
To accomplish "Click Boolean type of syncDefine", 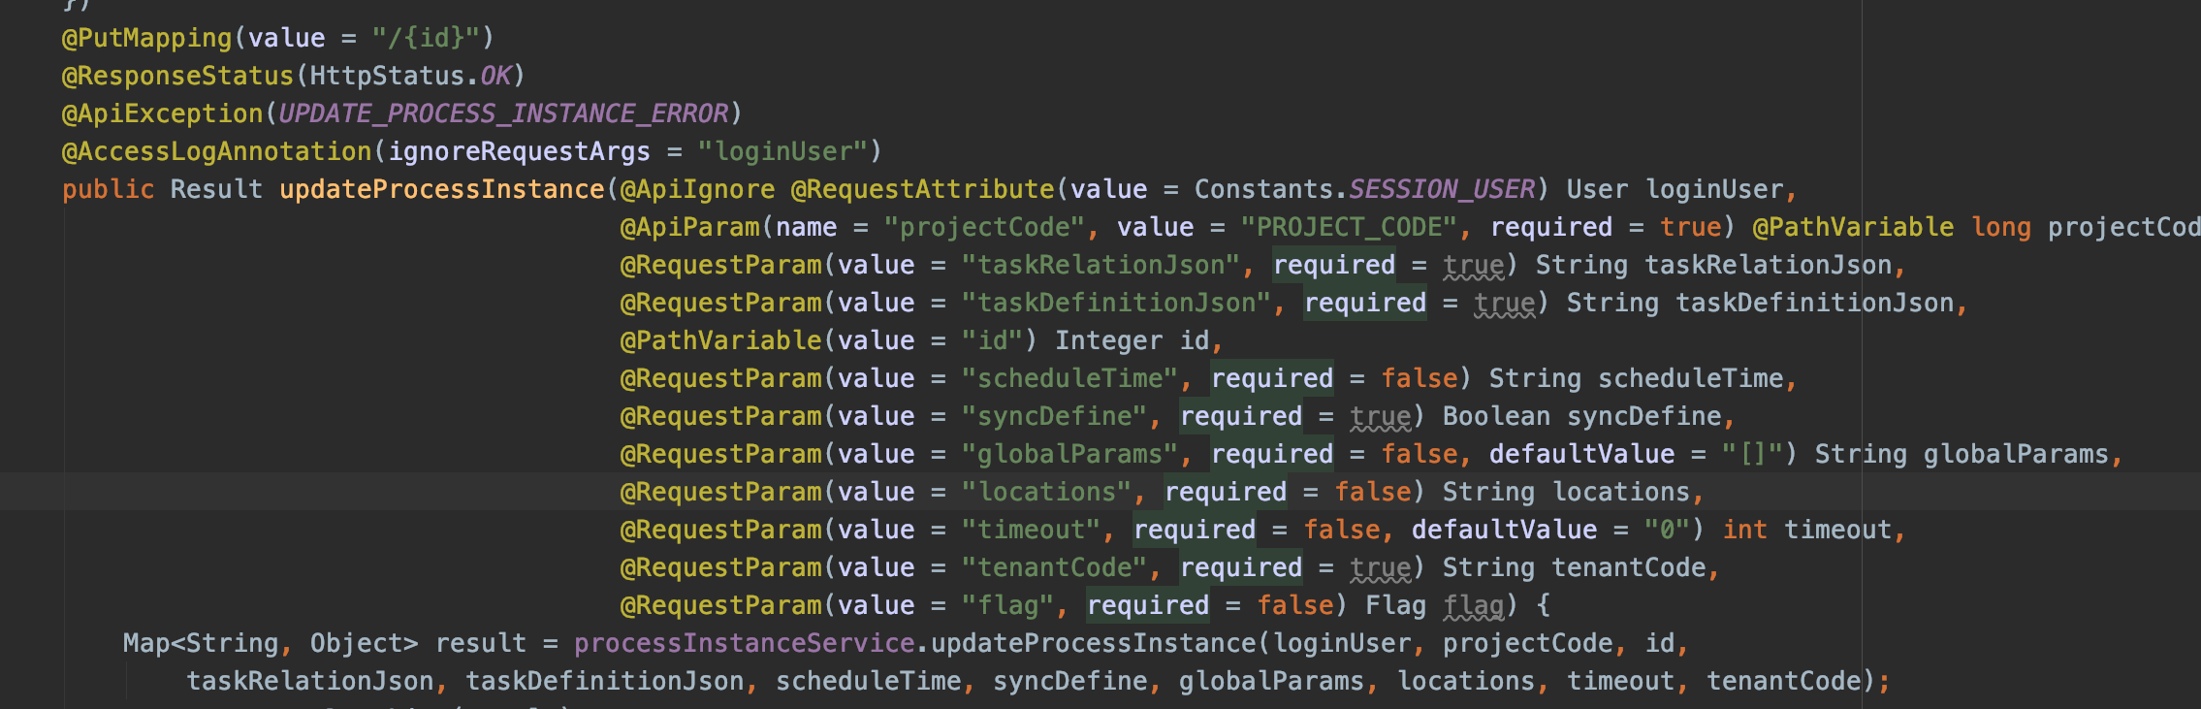I will click(1497, 416).
